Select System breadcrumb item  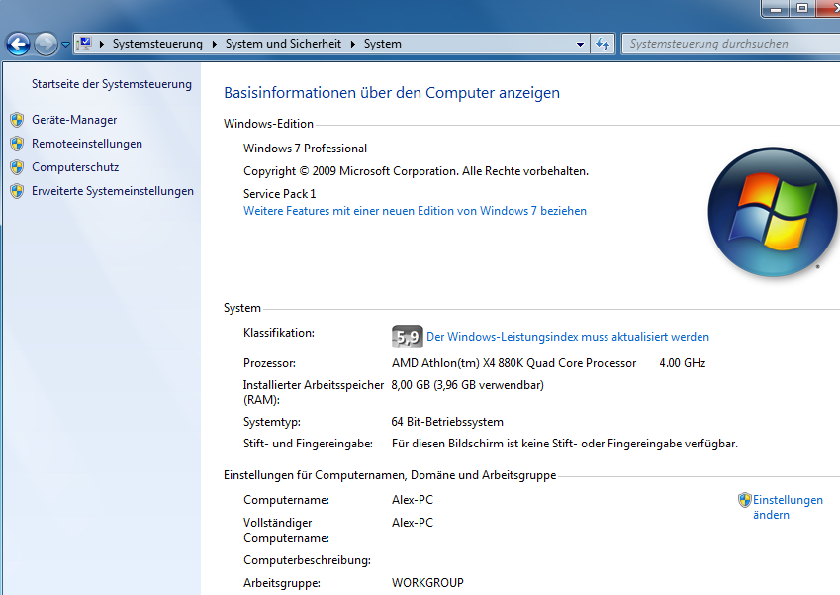click(383, 44)
